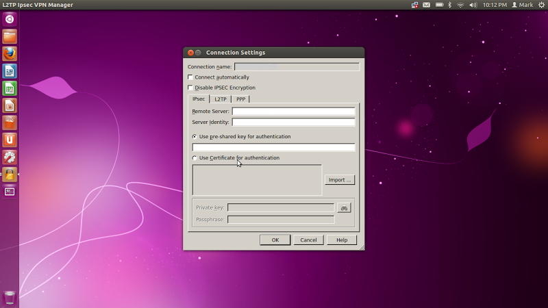Image resolution: width=548 pixels, height=308 pixels.
Task: Open LibreOffice Calc spreadsheet launcher icon
Action: [10, 88]
